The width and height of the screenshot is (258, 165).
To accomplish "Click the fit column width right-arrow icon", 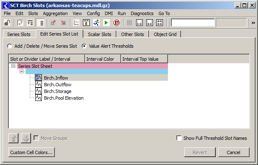I will point(139,23).
